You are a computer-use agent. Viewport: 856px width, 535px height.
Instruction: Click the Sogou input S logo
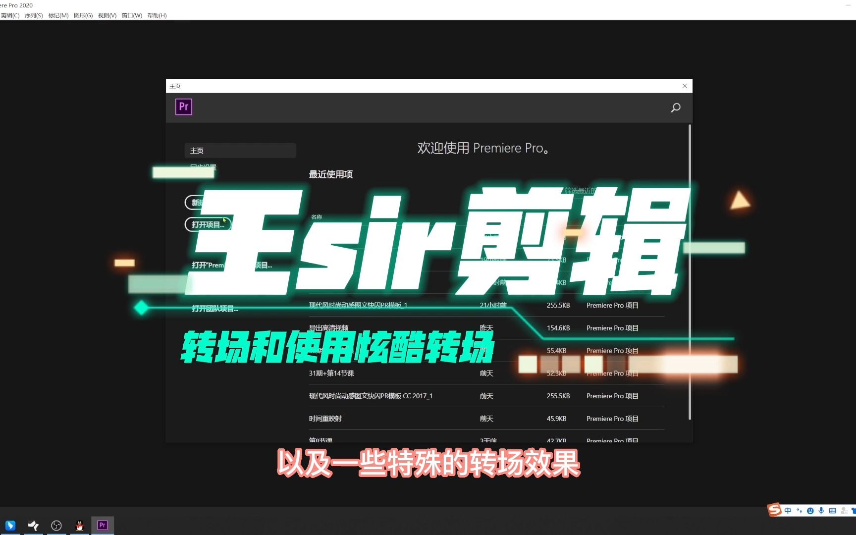[774, 509]
